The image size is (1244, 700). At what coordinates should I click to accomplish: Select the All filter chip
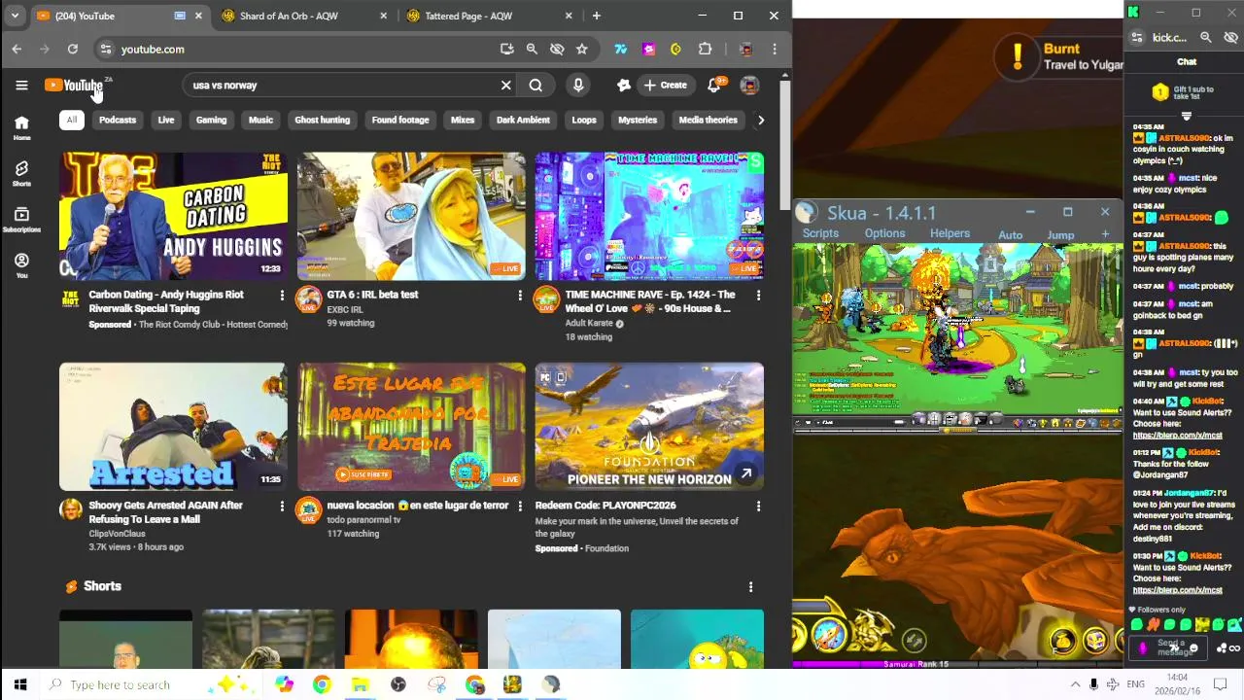click(x=71, y=120)
